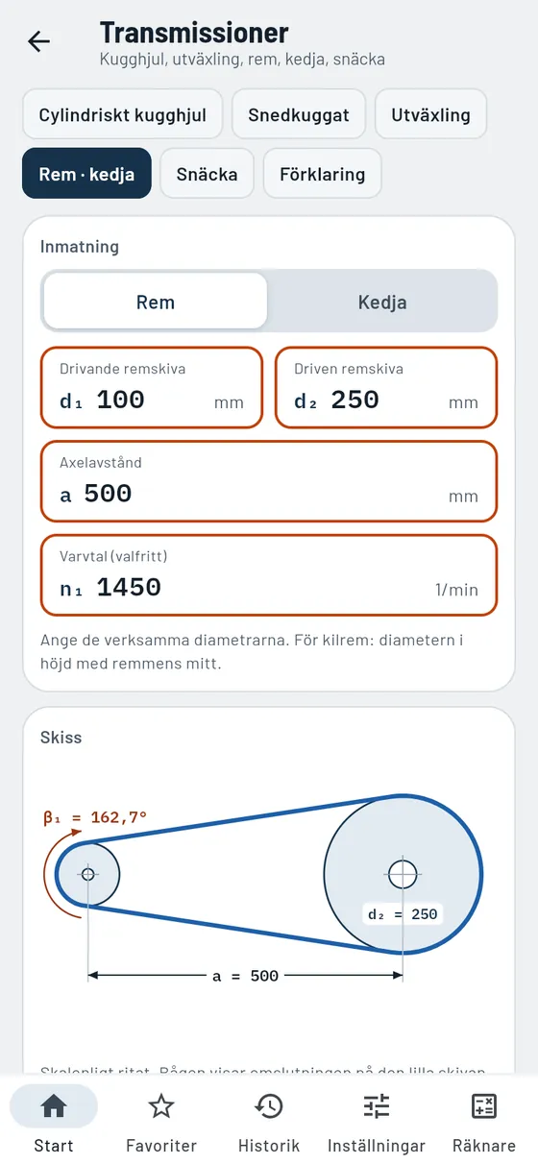Open the Räknare calculator icon
Viewport: 538px width, 1164px height.
coord(484,1106)
